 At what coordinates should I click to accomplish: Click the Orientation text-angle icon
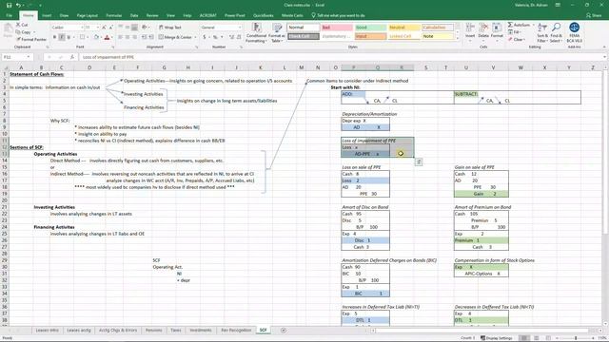coord(145,28)
